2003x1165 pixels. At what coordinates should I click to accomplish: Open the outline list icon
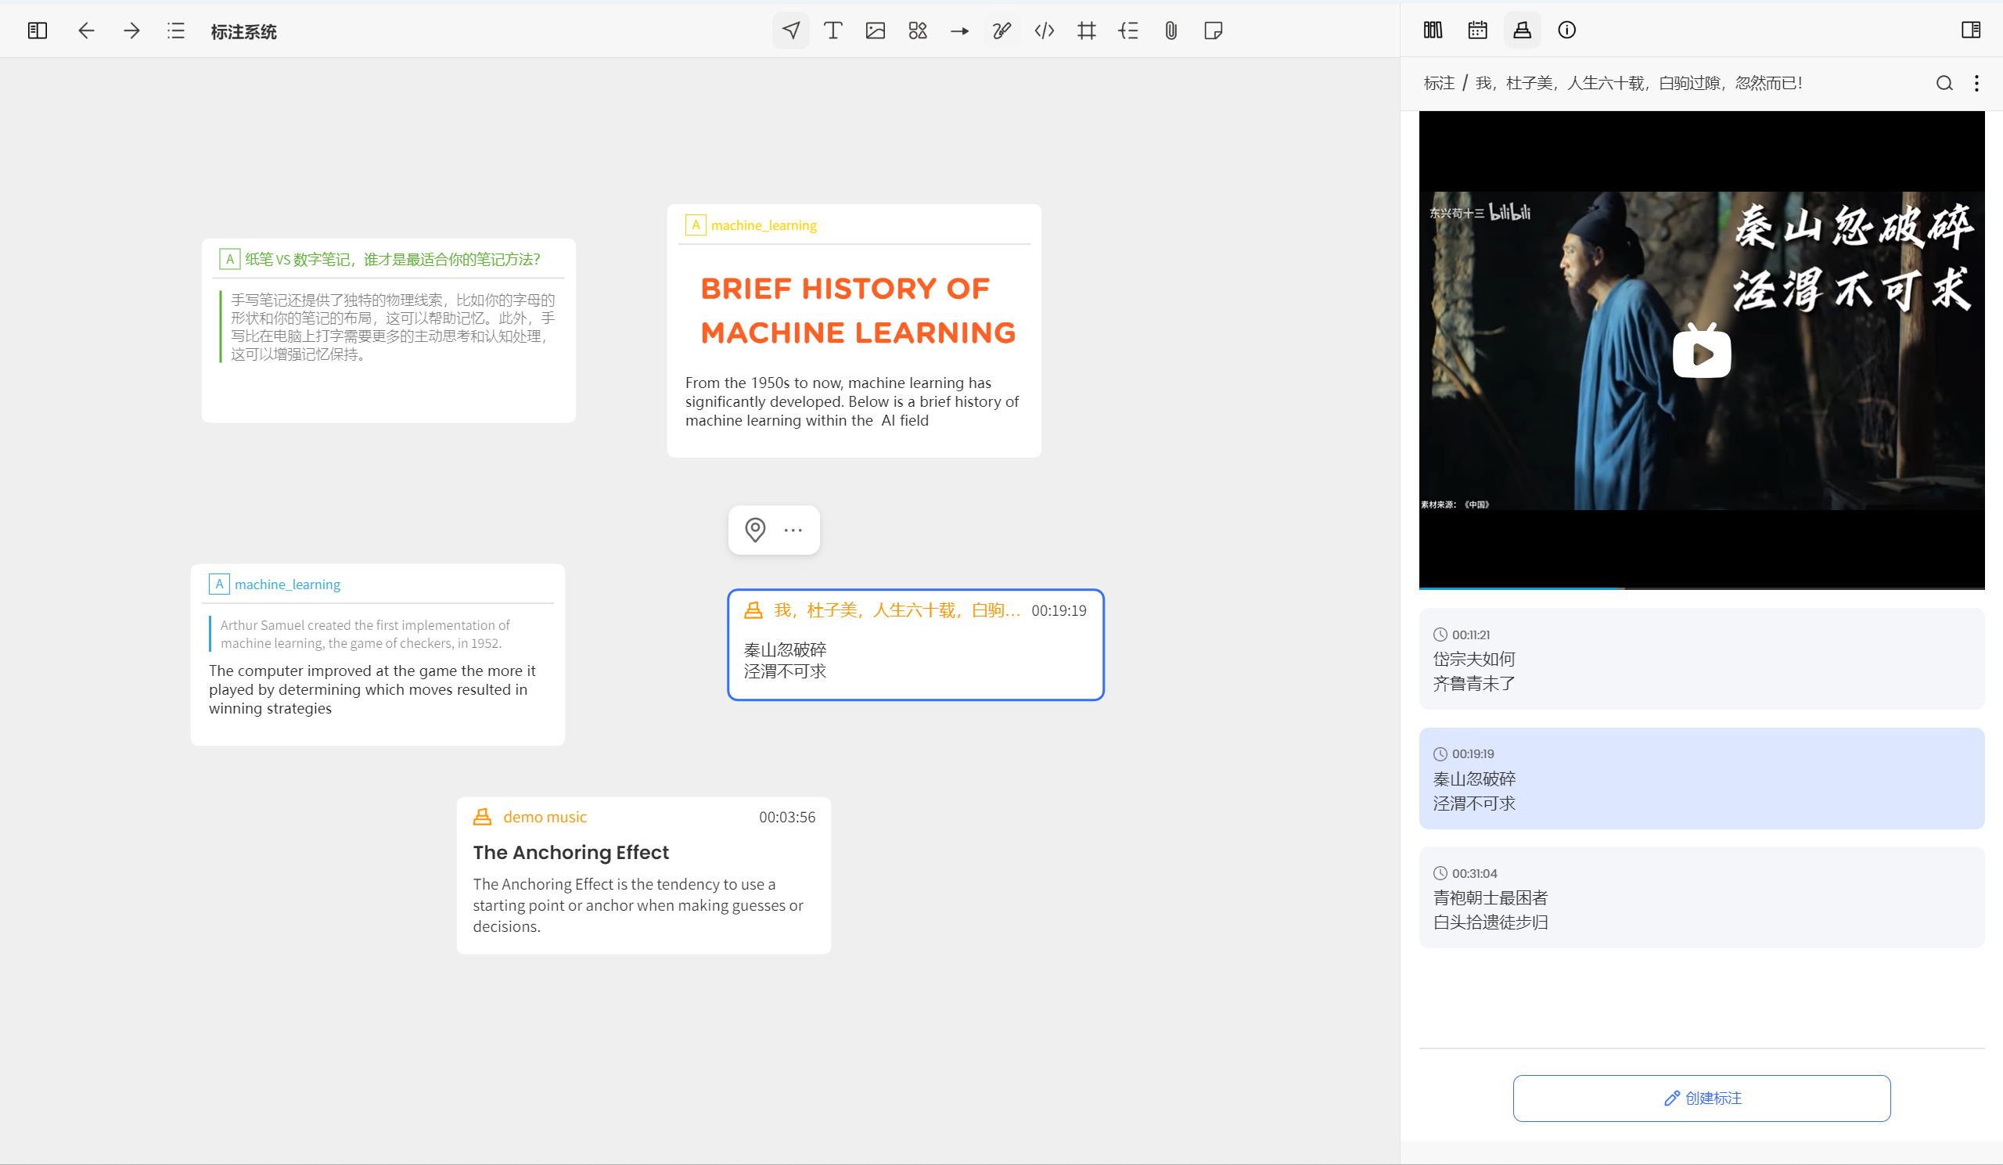(x=176, y=31)
